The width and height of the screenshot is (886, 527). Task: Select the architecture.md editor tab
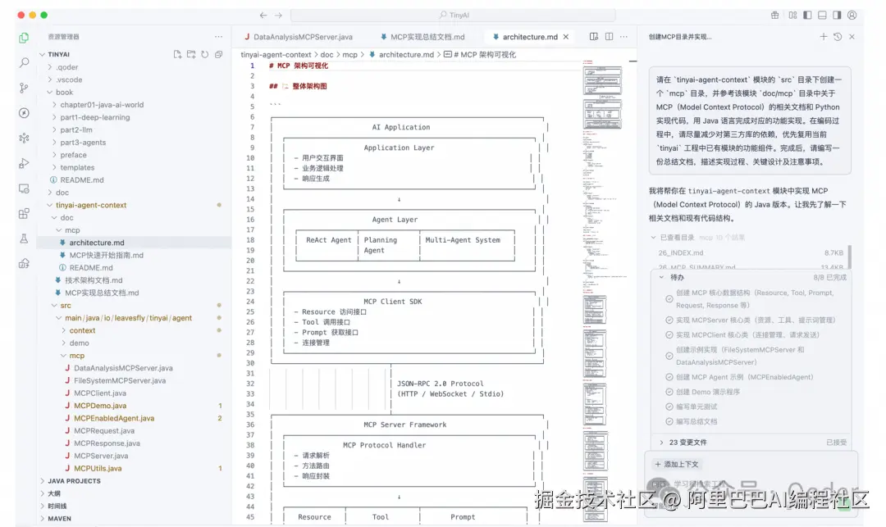pyautogui.click(x=530, y=37)
